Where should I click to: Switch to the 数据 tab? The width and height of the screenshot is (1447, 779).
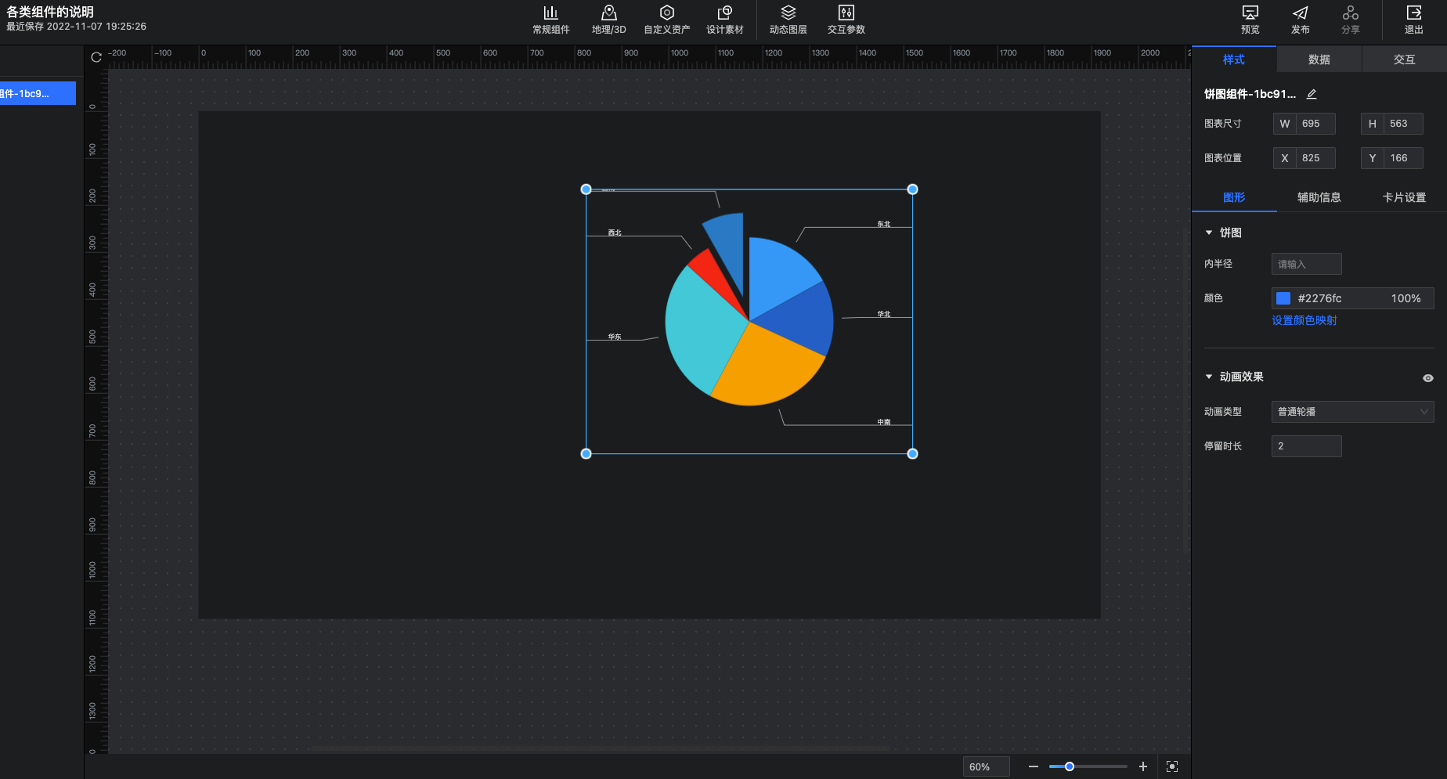coord(1319,60)
